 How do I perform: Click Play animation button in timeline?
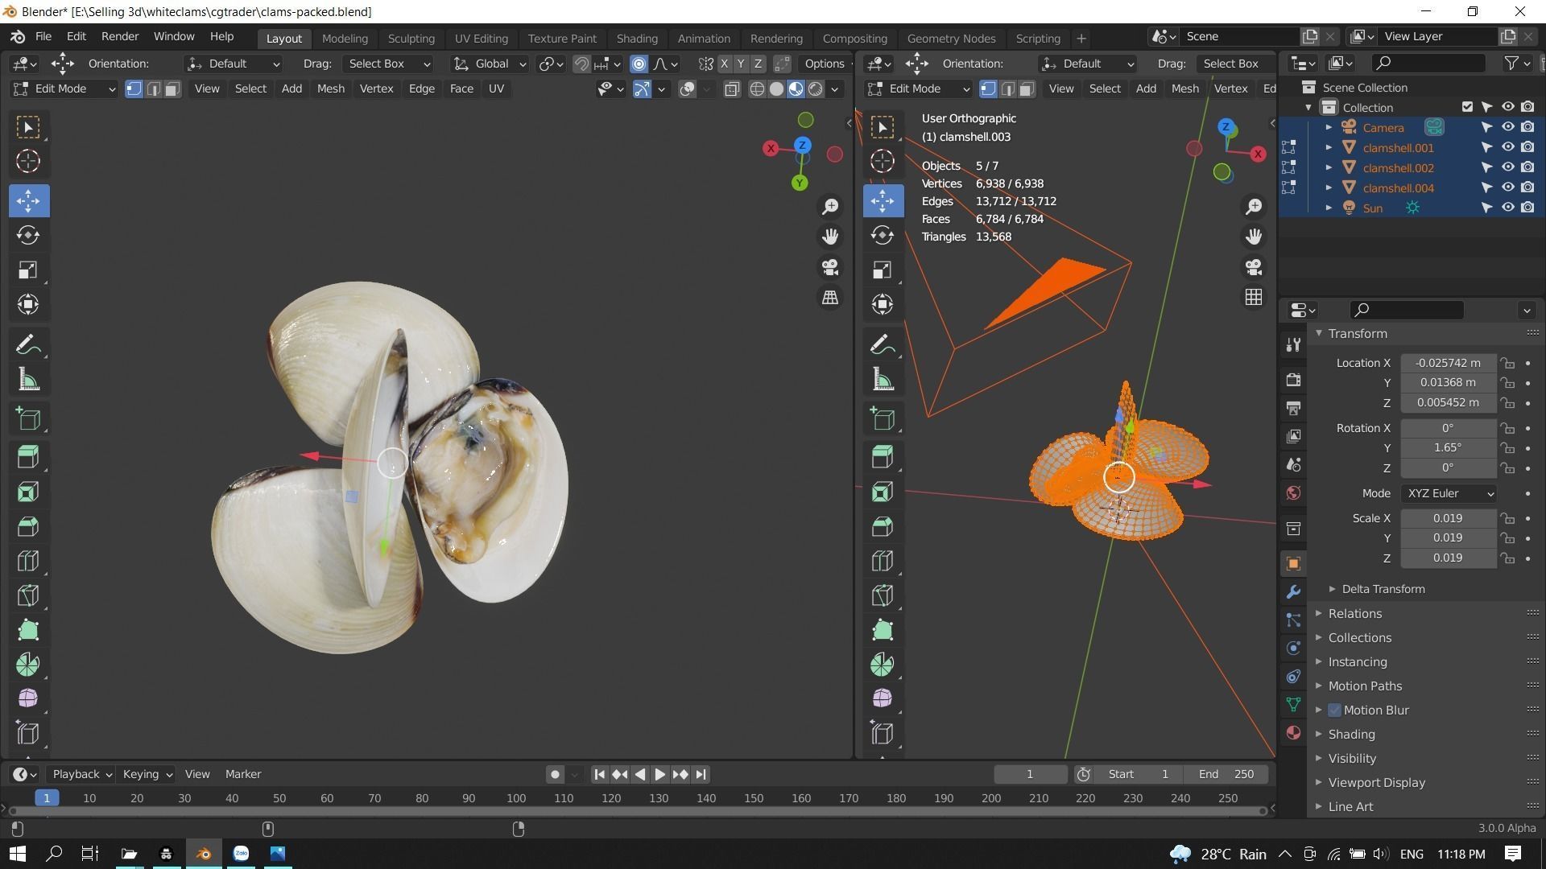[x=659, y=774]
